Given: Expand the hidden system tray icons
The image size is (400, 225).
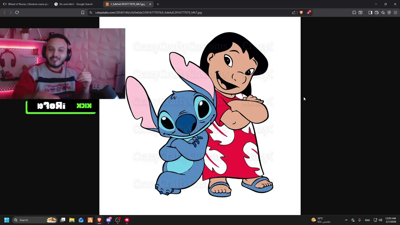Looking at the screenshot, I should coord(346,220).
